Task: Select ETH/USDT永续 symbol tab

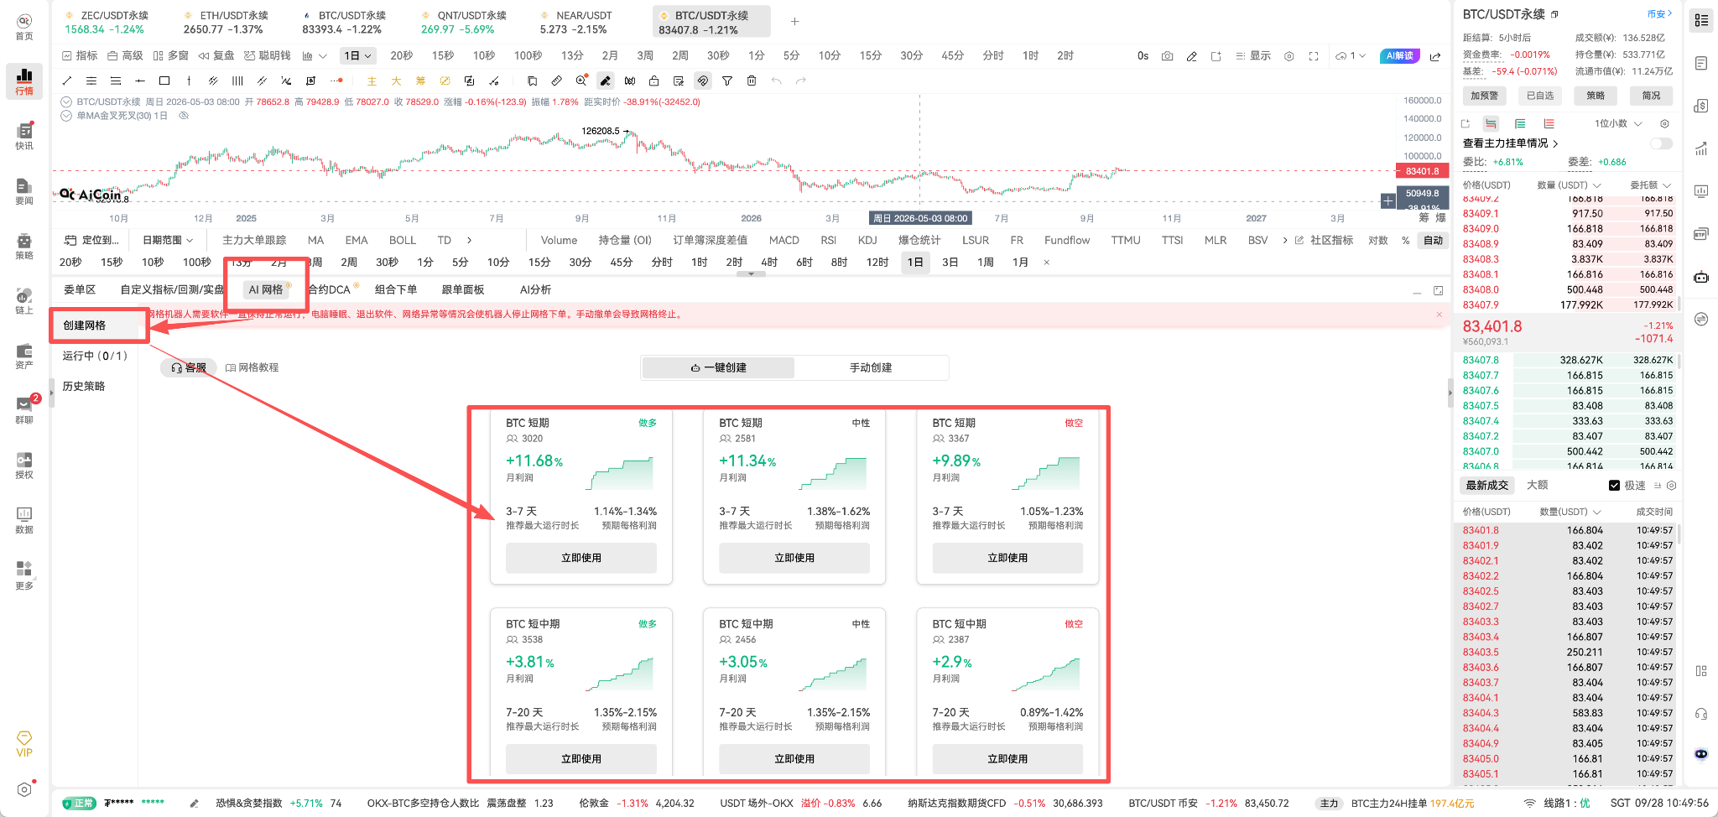Action: [226, 22]
